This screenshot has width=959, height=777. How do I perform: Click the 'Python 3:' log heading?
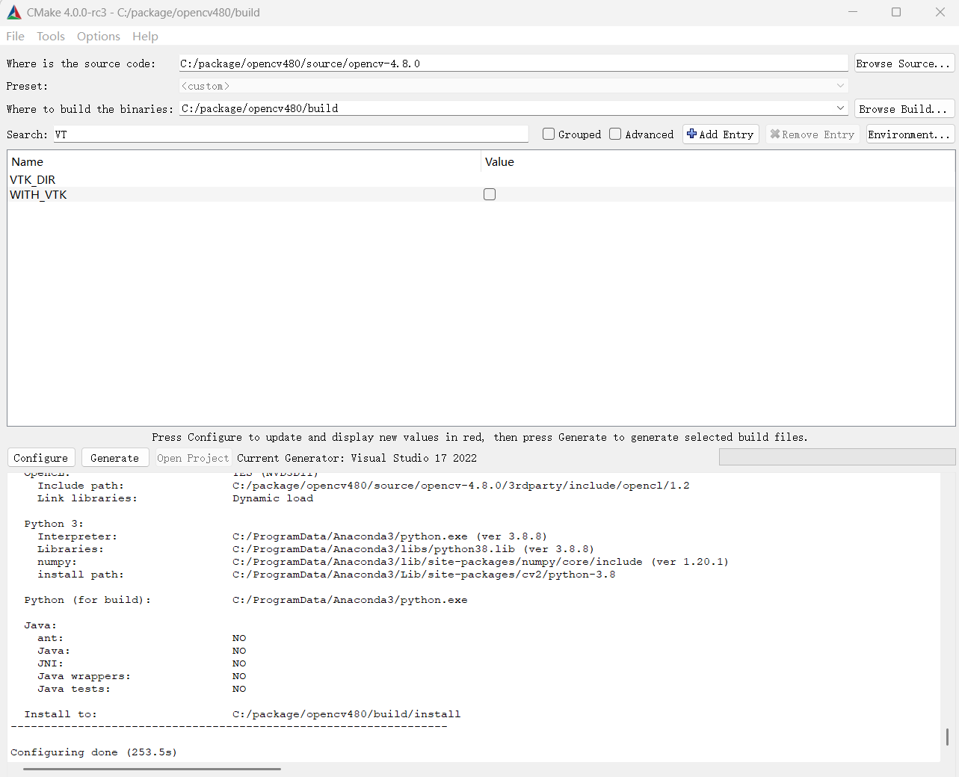pos(54,524)
